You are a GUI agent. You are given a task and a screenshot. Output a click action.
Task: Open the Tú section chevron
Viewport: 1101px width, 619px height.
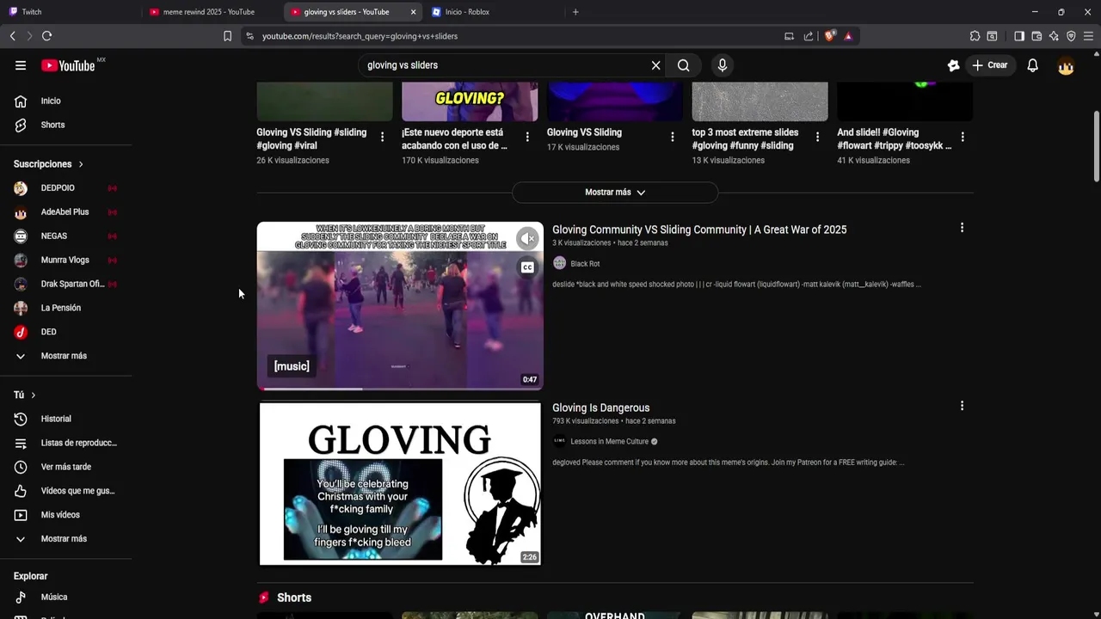point(34,395)
